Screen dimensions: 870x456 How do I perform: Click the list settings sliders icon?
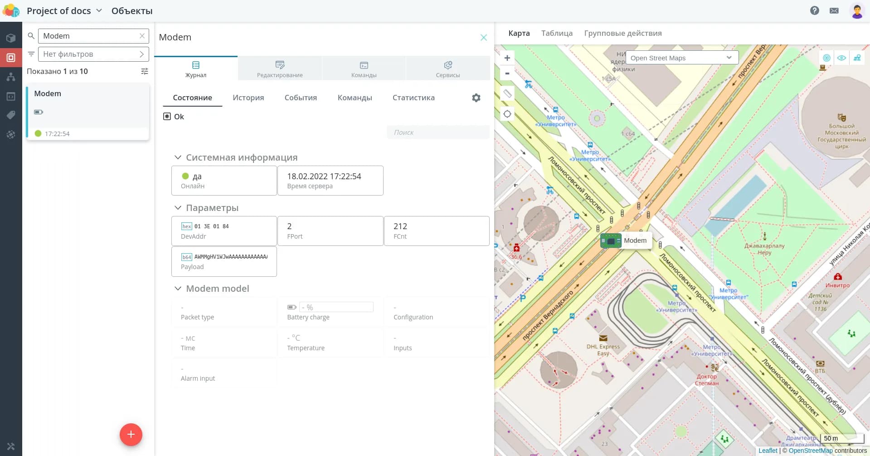[145, 71]
